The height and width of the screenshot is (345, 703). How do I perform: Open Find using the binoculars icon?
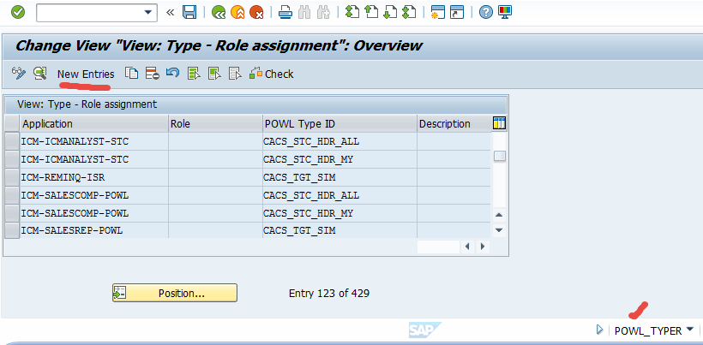tap(304, 12)
